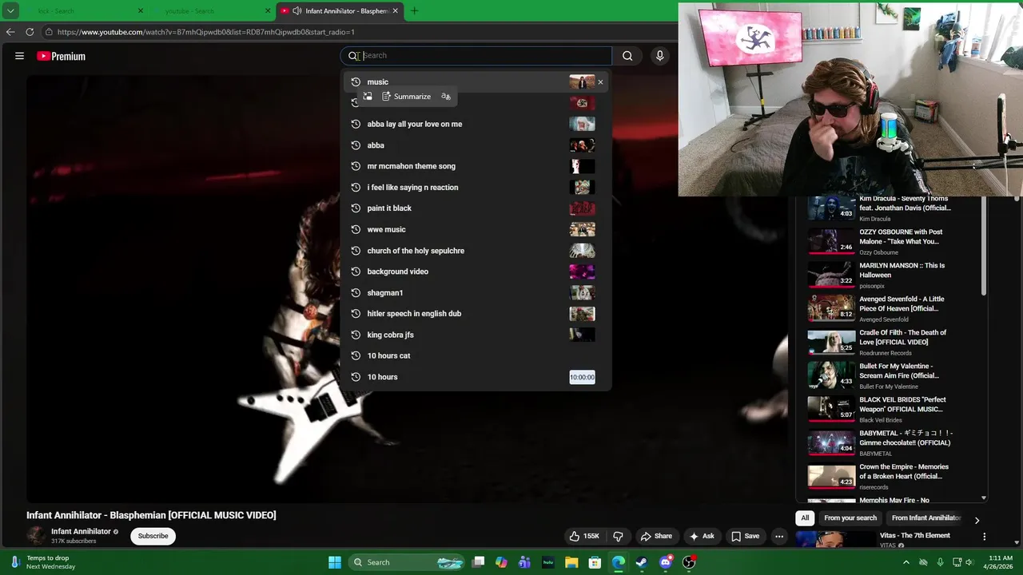
Task: Open Steam from the taskbar
Action: pos(642,562)
